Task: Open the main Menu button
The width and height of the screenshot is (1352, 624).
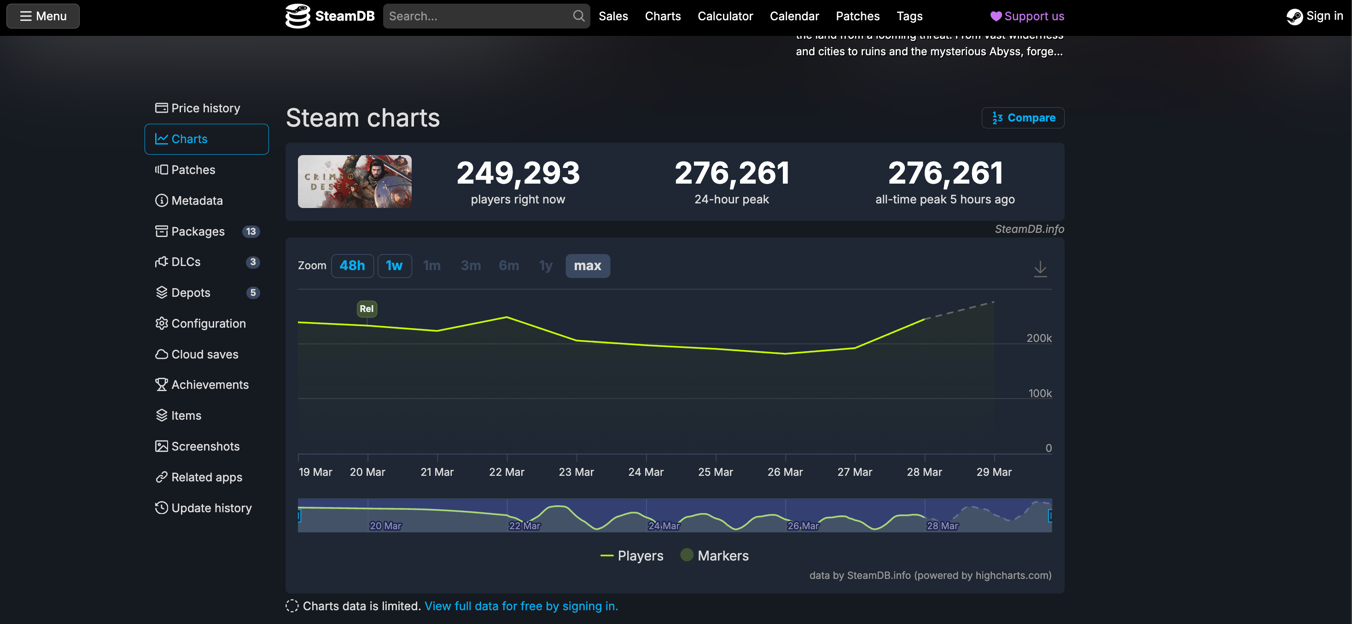Action: pos(43,16)
